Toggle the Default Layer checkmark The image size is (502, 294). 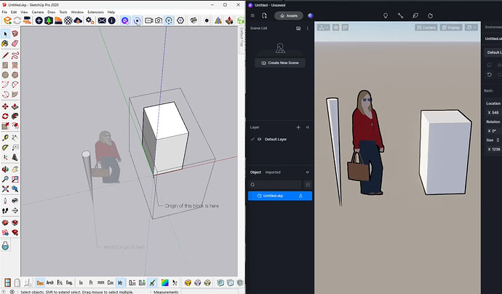coord(252,139)
